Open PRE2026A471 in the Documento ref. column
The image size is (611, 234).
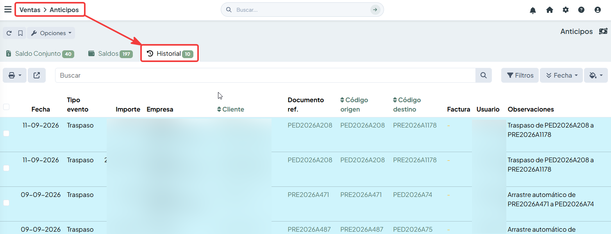click(309, 195)
